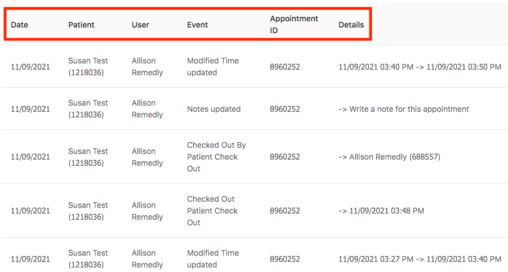Click the user name in the Notes updated row

147,109
